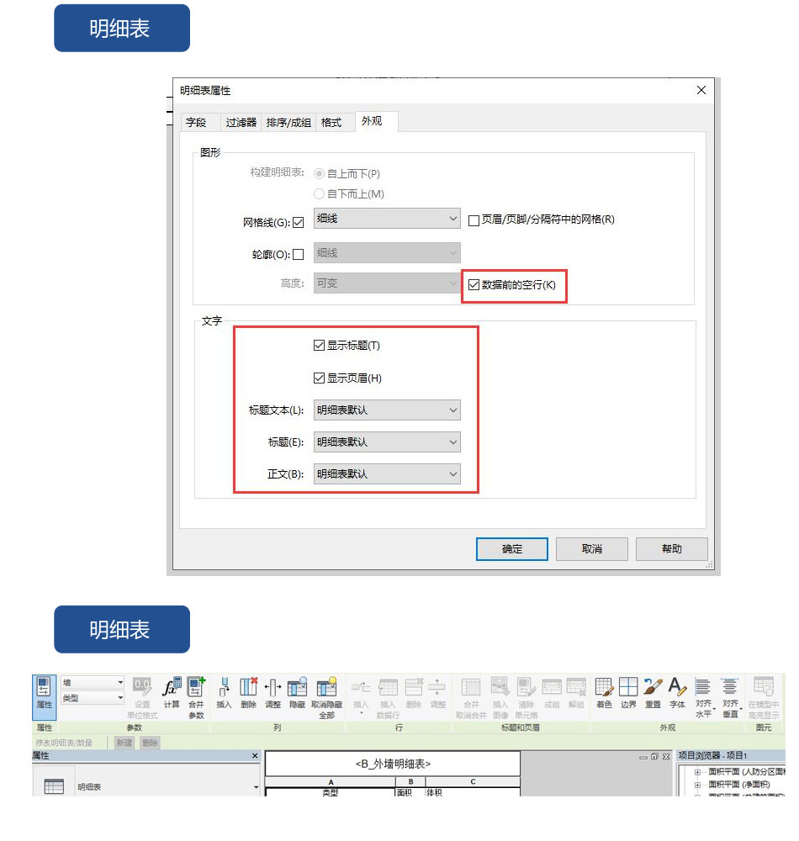Click the 删除 column icon
The width and height of the screenshot is (799, 841).
248,691
